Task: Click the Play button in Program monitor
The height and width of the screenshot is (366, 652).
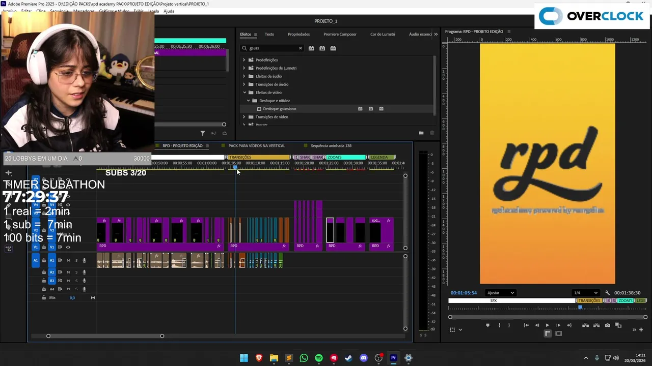Action: point(548,325)
